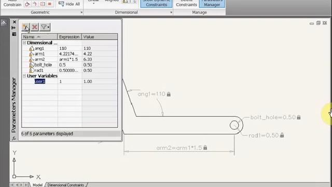Click user1 value cell 1.00
The width and height of the screenshot is (332, 187).
[x=100, y=82]
